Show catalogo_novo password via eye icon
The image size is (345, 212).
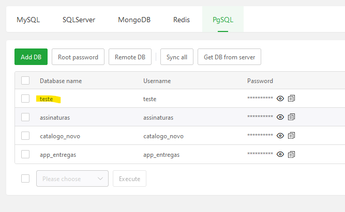pos(280,136)
